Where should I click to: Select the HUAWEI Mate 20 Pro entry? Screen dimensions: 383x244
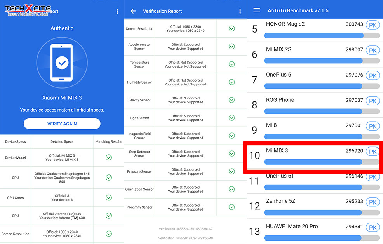coord(315,231)
